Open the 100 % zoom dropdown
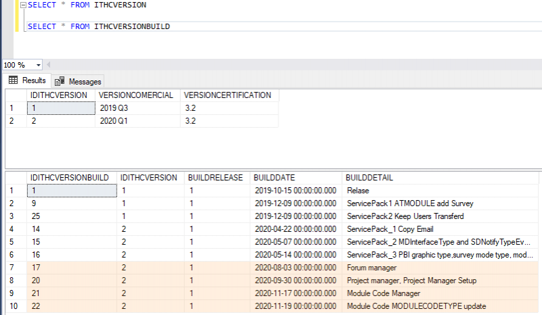Image resolution: width=542 pixels, height=315 pixels. click(x=39, y=65)
